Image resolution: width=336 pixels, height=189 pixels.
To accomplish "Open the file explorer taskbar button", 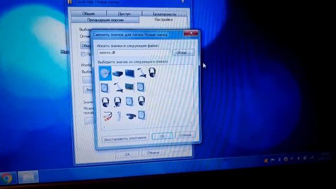I will pyautogui.click(x=28, y=177).
